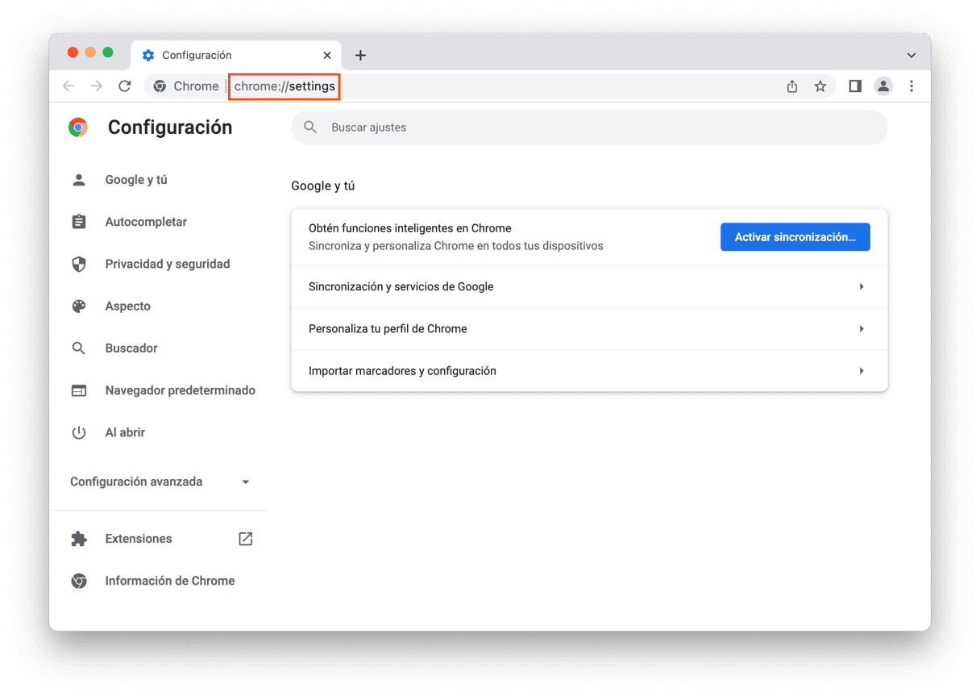Click the Google y tú section heading
Viewport: 980px width, 696px height.
click(x=323, y=186)
